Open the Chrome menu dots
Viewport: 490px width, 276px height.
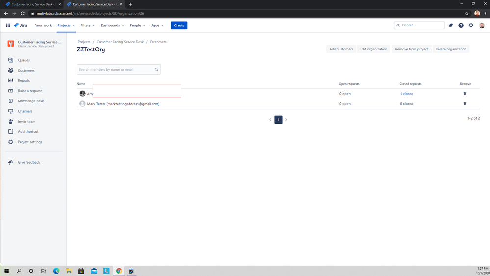(485, 13)
